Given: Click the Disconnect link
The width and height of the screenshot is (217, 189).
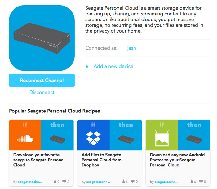Looking at the screenshot, I should pos(42,92).
